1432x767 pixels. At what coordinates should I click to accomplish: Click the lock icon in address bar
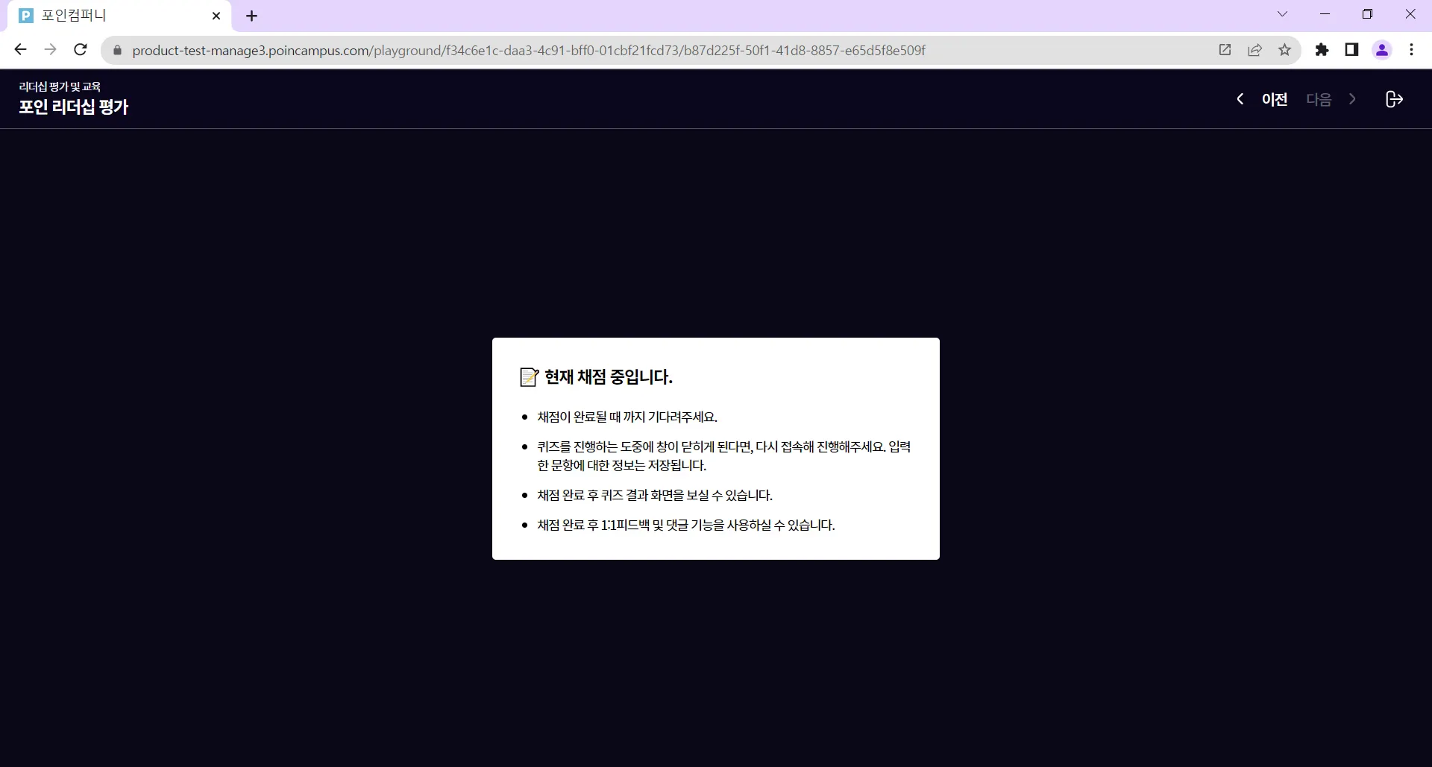point(117,50)
